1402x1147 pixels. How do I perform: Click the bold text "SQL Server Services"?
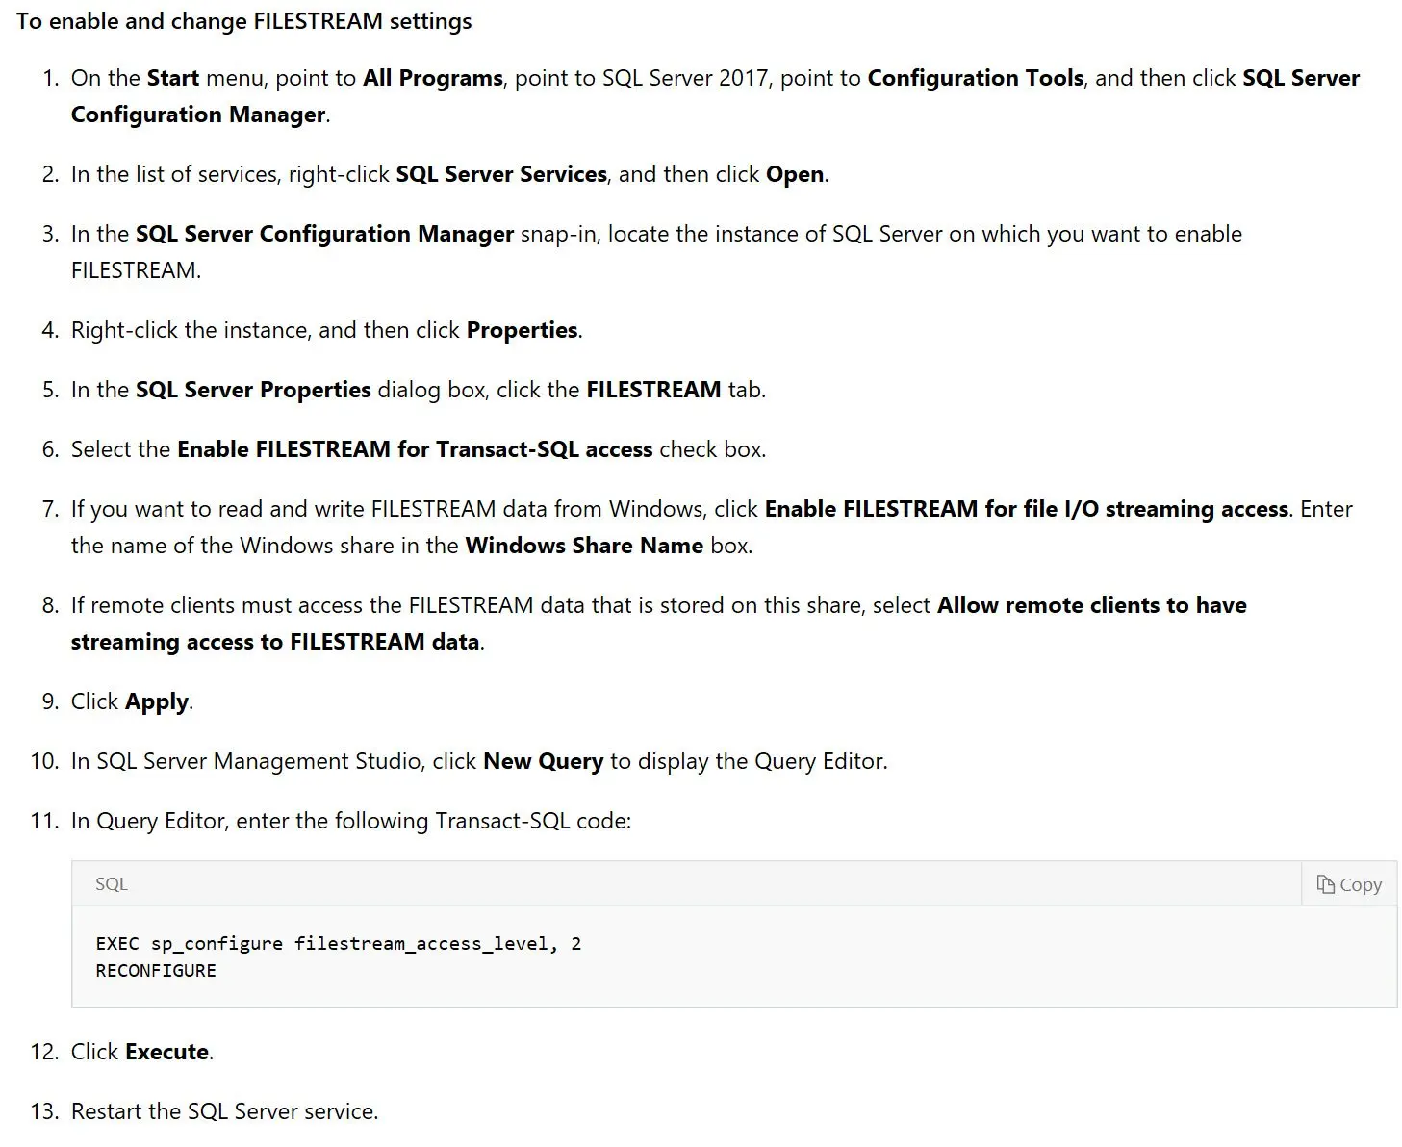(x=501, y=174)
